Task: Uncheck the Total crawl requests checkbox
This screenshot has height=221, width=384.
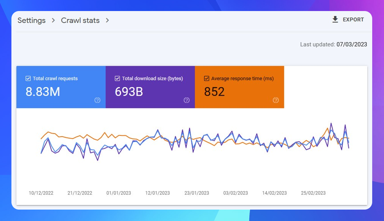Action: 28,79
